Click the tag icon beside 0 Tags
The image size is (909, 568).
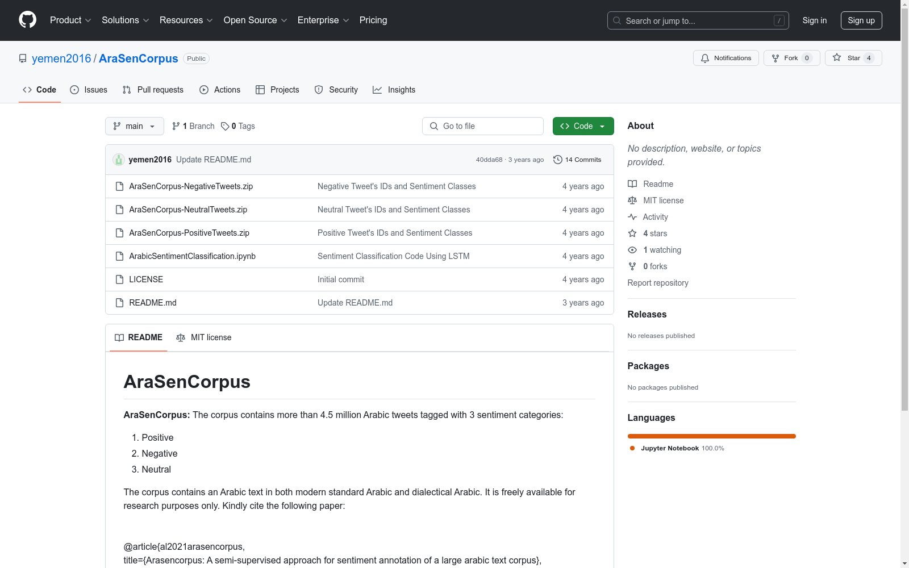[225, 126]
